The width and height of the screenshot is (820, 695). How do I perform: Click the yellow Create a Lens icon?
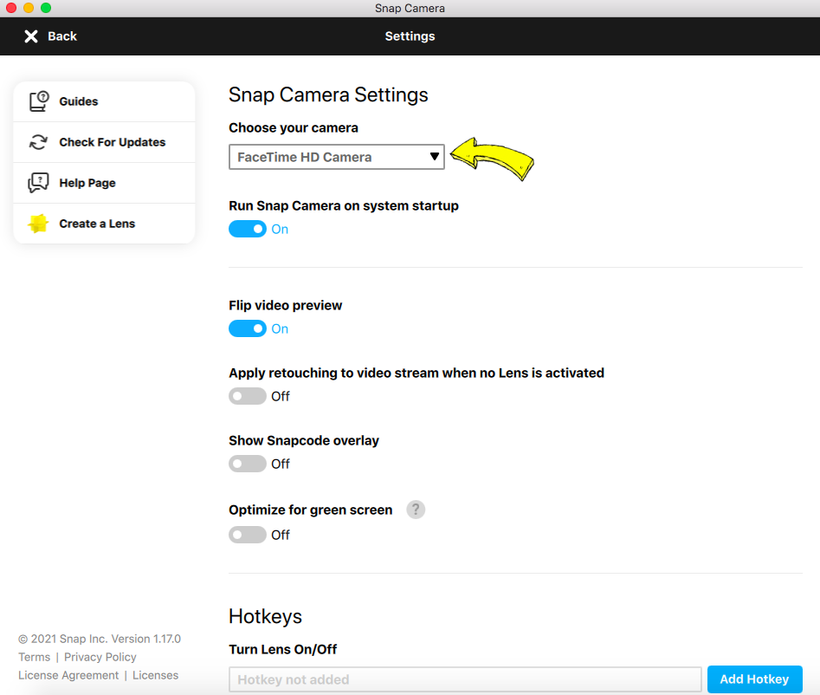(38, 224)
